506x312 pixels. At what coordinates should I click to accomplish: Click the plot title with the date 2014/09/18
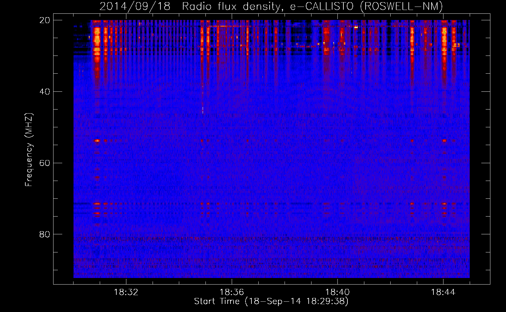click(271, 7)
